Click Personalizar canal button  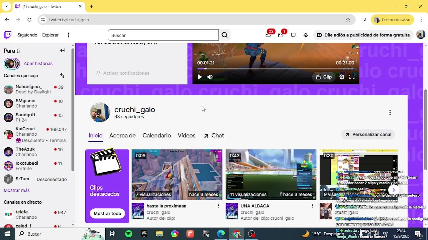[x=368, y=135]
